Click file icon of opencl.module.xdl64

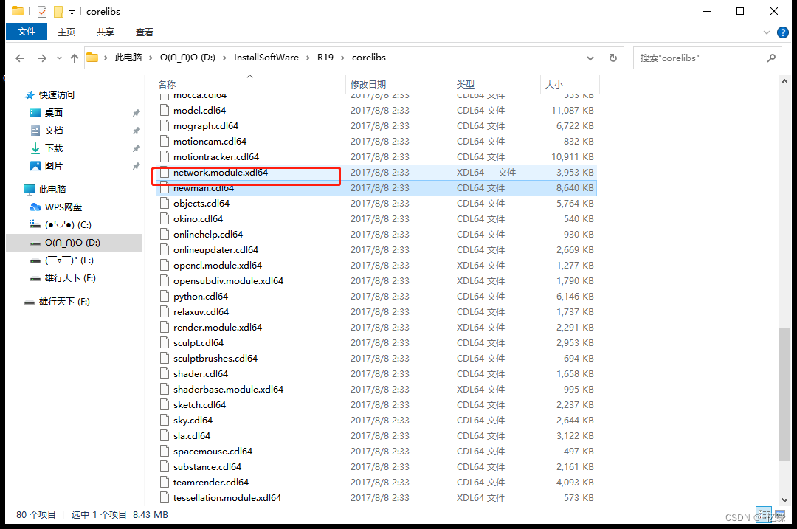164,266
